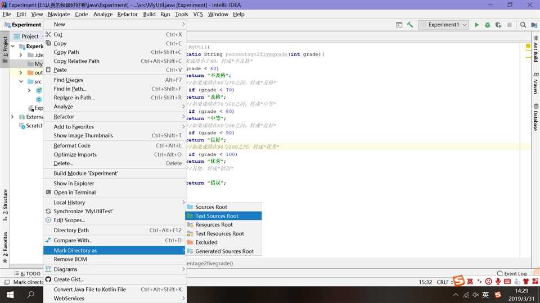This screenshot has height=303, width=540.
Task: Expand the .idea folder node
Action: 21,55
